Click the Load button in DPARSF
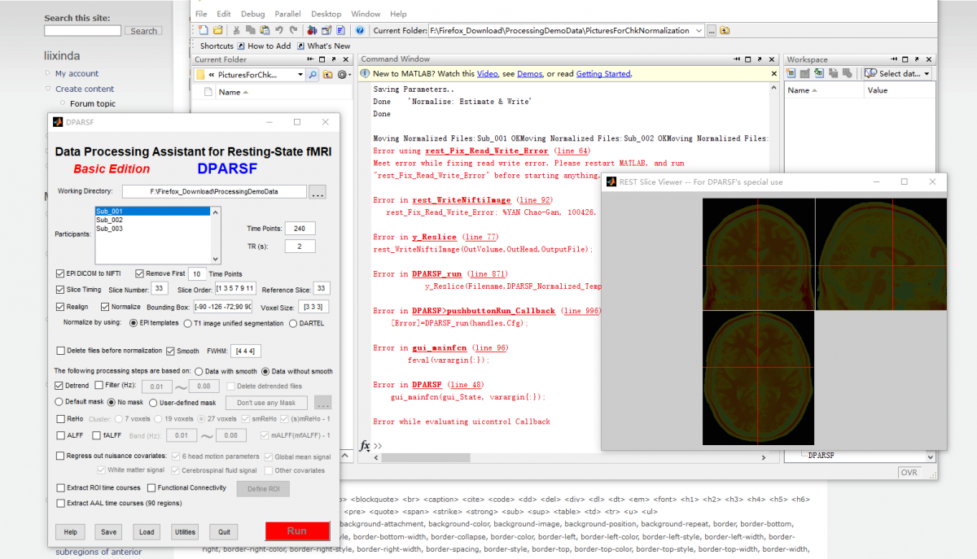 coord(147,532)
